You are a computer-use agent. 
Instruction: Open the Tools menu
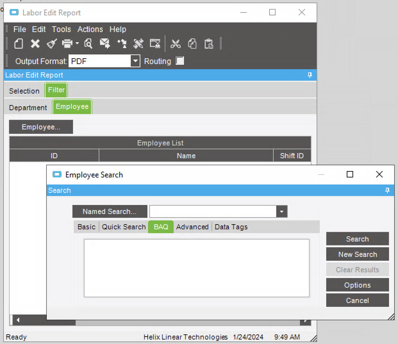click(61, 29)
